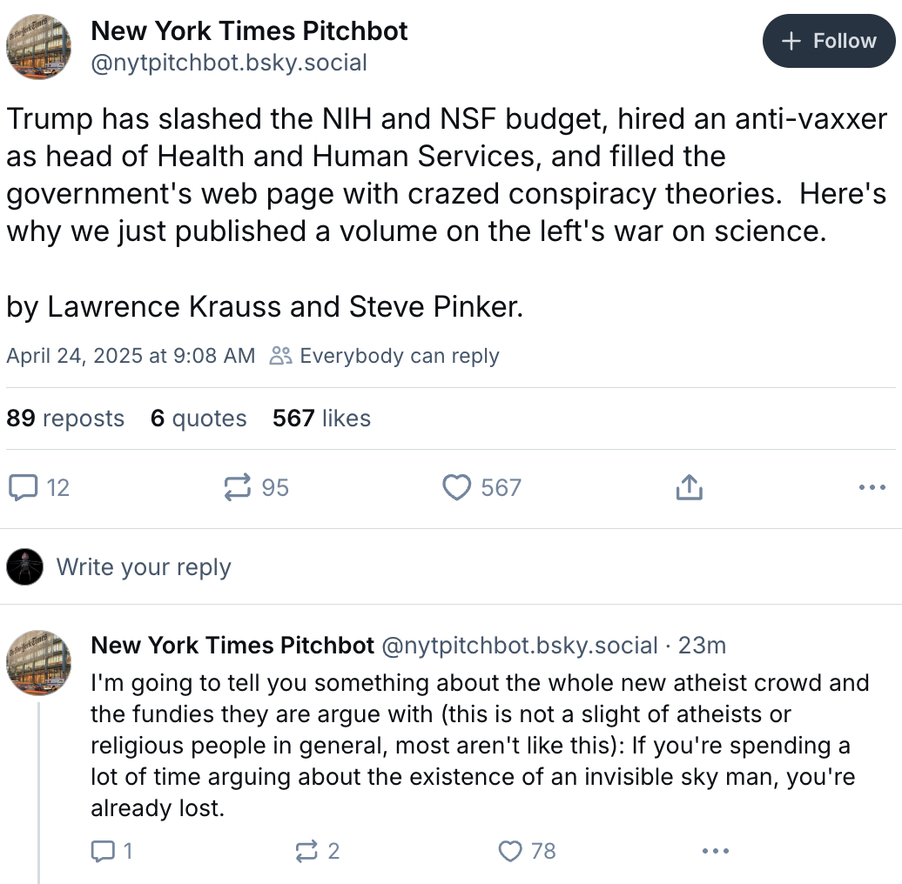Follow New York Times Pitchbot
The width and height of the screenshot is (902, 884).
[829, 41]
